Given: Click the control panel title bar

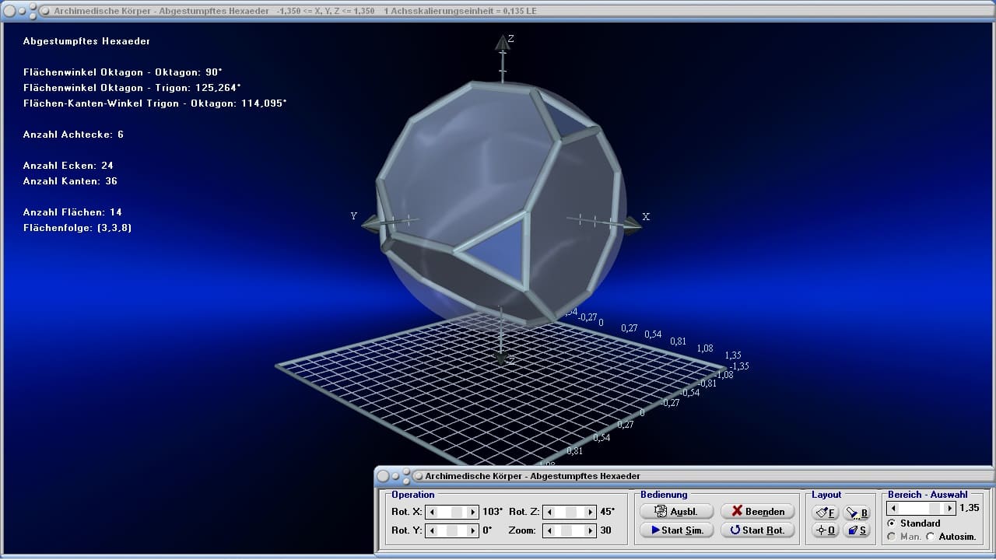Looking at the screenshot, I should pyautogui.click(x=684, y=475).
